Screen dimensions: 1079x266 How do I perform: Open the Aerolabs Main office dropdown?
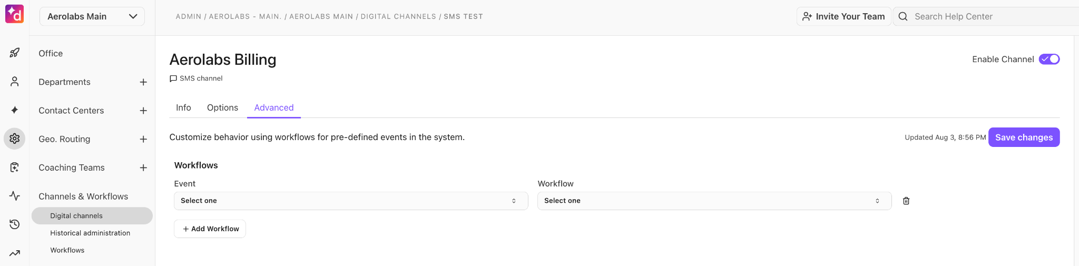point(92,16)
